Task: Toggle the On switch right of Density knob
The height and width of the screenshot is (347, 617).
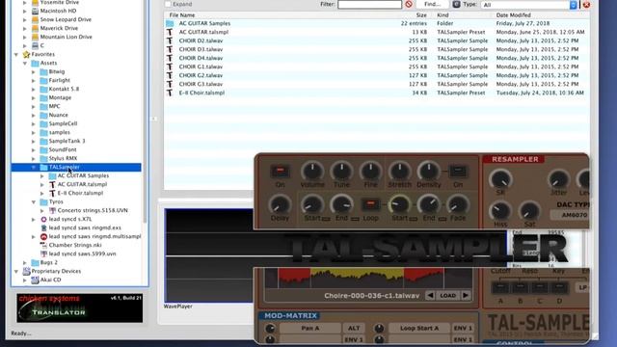Action: pos(458,172)
